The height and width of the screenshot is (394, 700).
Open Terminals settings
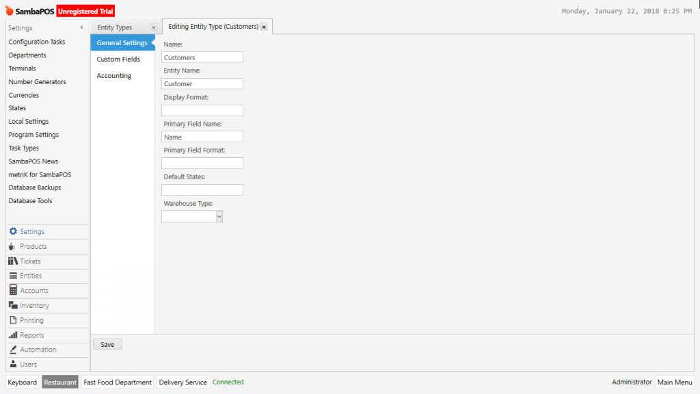tap(23, 68)
